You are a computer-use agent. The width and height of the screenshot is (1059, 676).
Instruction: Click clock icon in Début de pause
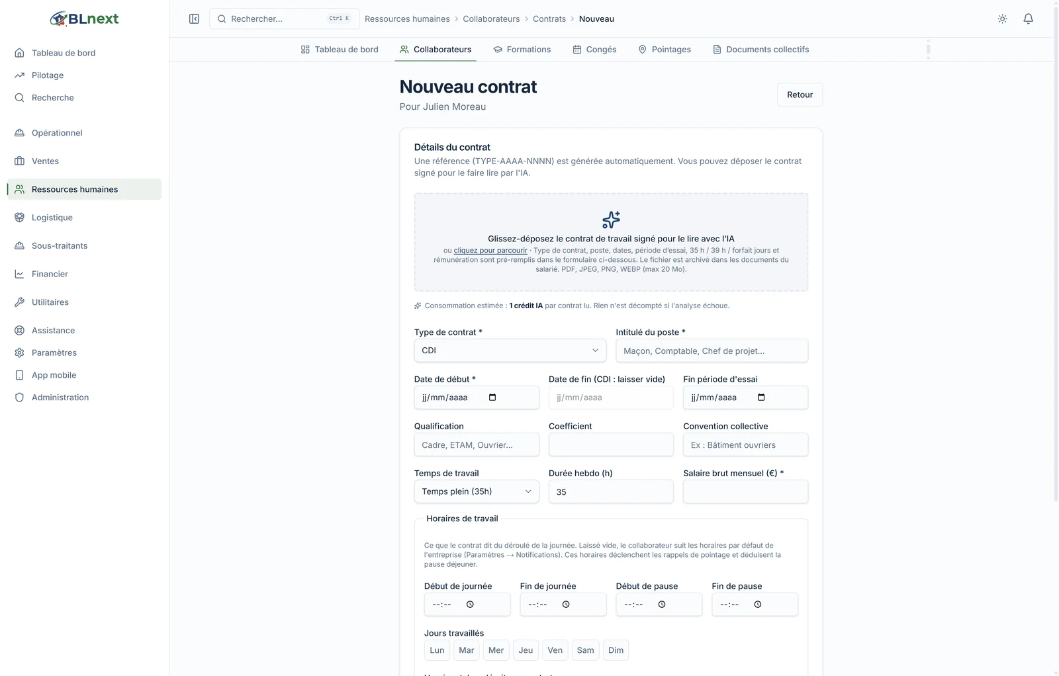click(662, 605)
